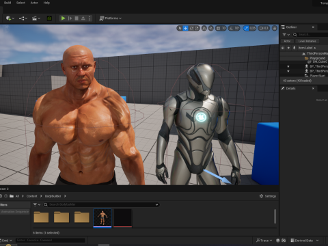Select the Rotate gizmo tool
The height and width of the screenshot is (246, 328).
(191, 28)
